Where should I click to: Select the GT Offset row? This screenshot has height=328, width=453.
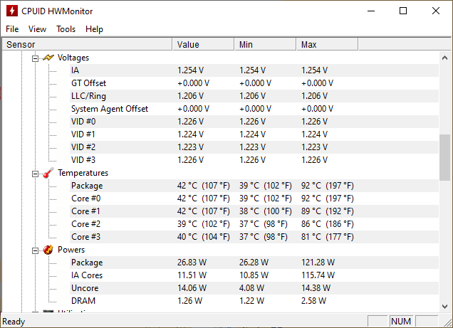[x=254, y=83]
